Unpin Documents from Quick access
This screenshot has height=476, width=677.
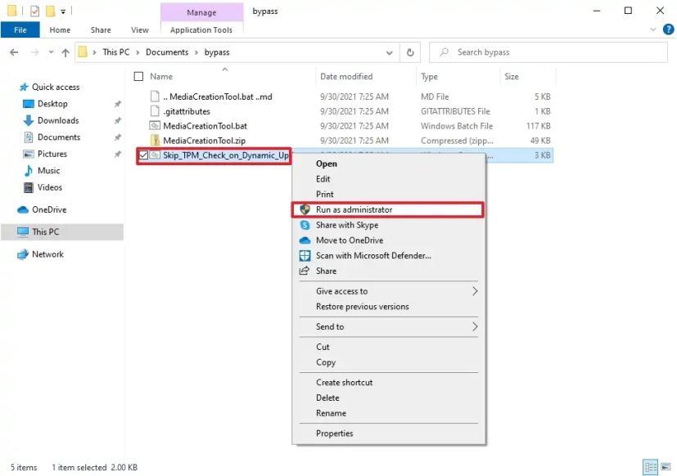[x=117, y=137]
